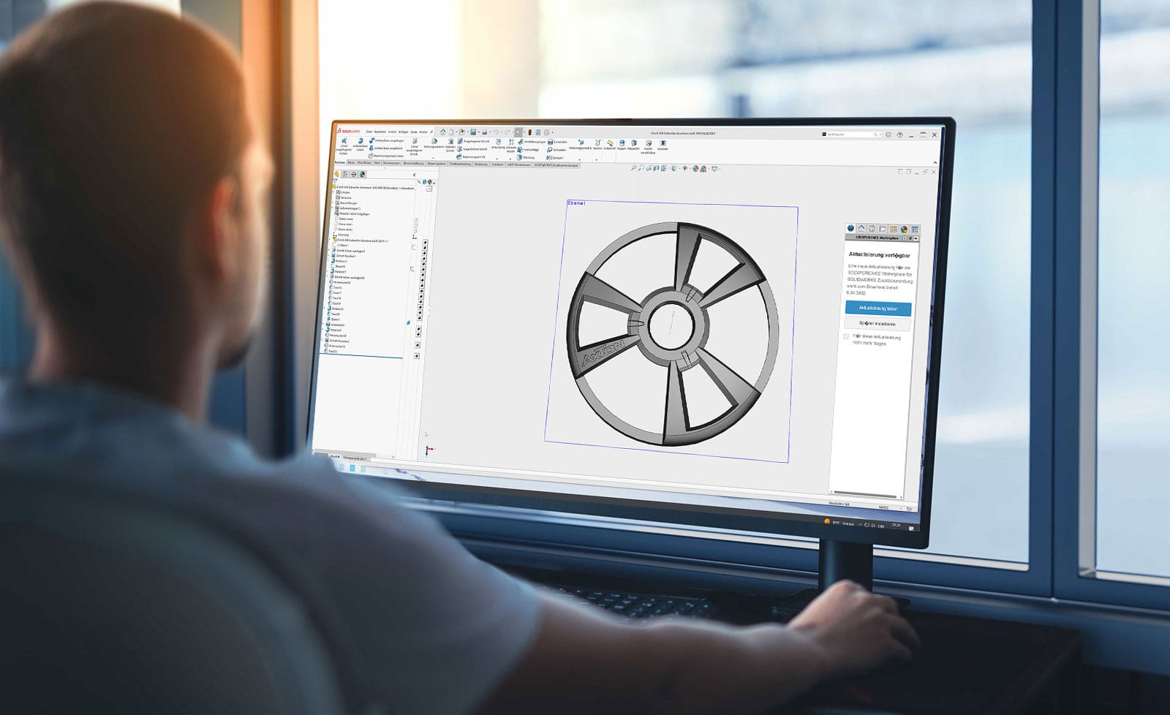Open Edit Appearance color sphere in view toolbar
This screenshot has width=1170, height=715.
pyautogui.click(x=695, y=169)
